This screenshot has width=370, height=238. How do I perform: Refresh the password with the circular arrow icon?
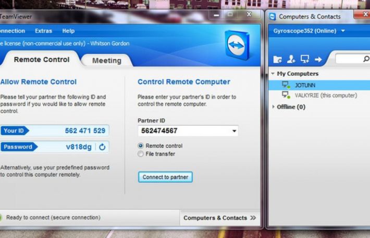coord(102,147)
